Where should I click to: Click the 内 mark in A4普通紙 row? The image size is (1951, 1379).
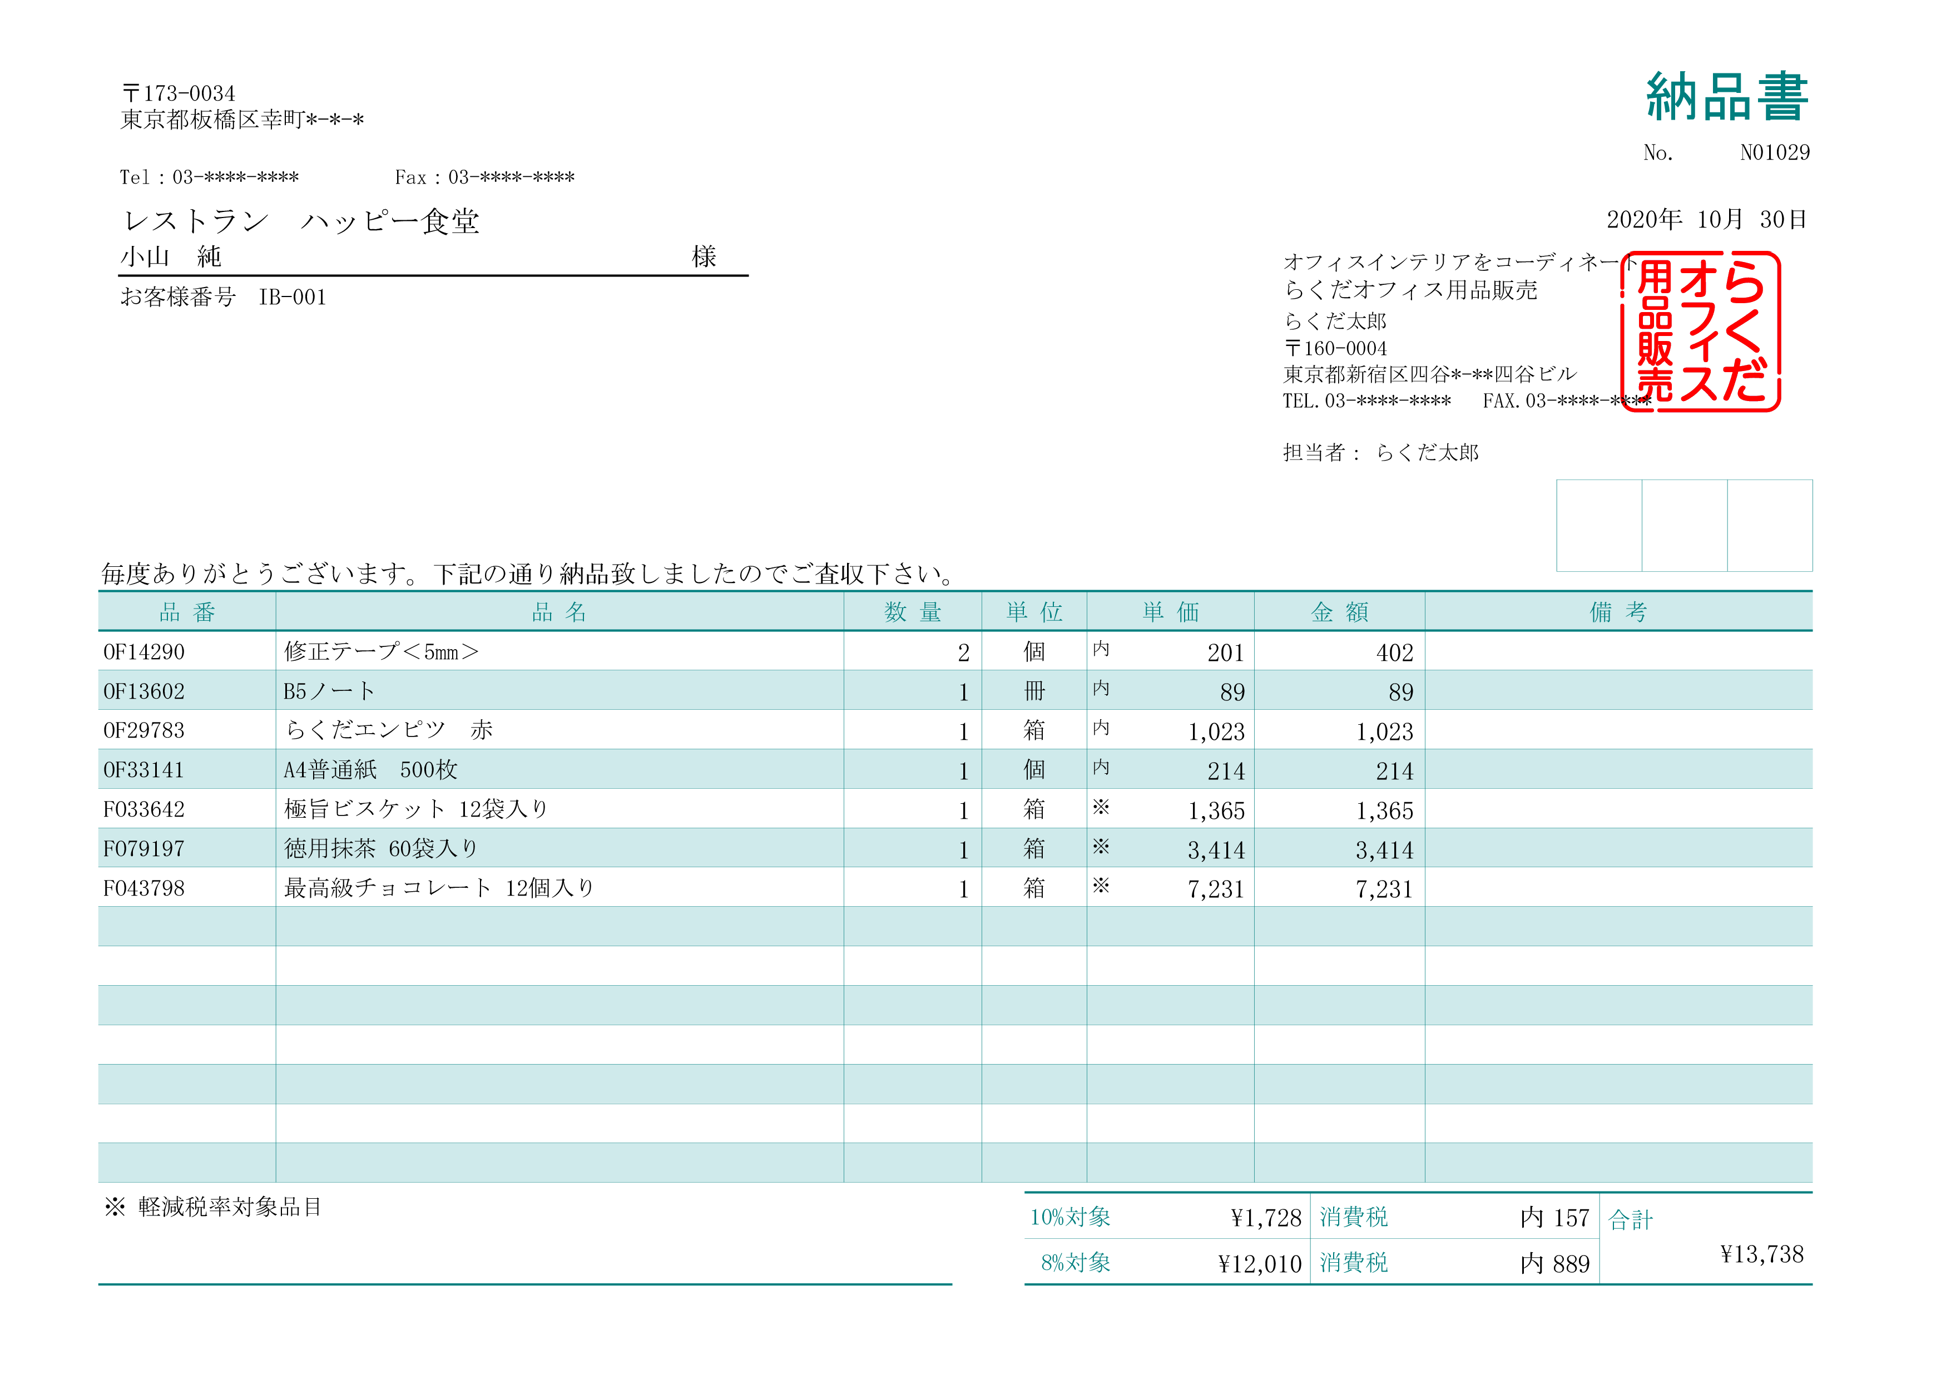click(x=1101, y=767)
